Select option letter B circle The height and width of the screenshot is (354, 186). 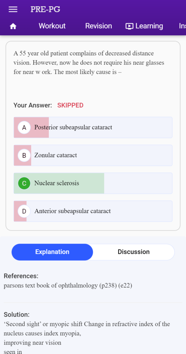coord(24,155)
